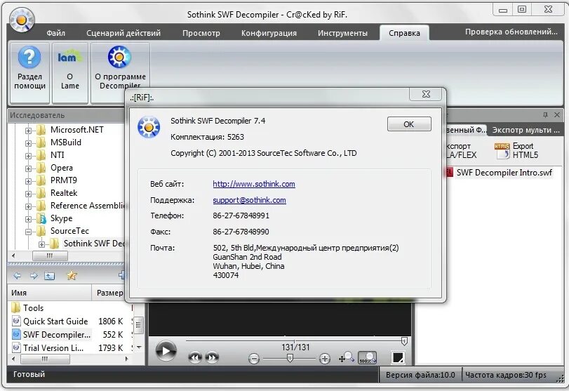Expand the PRMT9 folder
569x391 pixels.
pos(28,181)
